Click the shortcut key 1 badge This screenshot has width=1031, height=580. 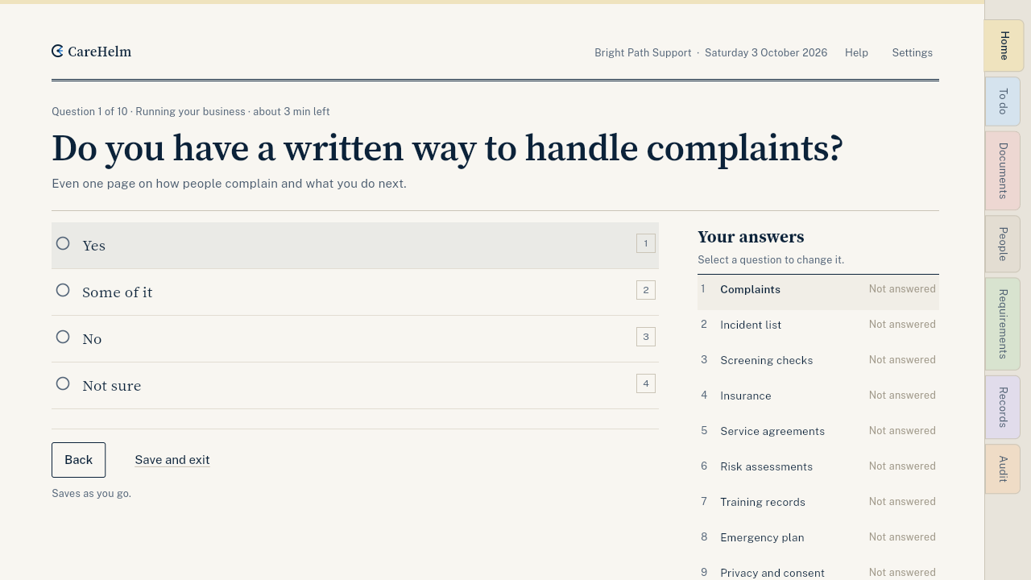[646, 243]
